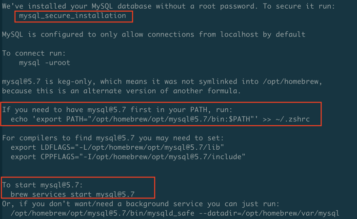This screenshot has width=357, height=219.
Task: Click the 'mysql -uroot' connect command
Action: coord(44,62)
